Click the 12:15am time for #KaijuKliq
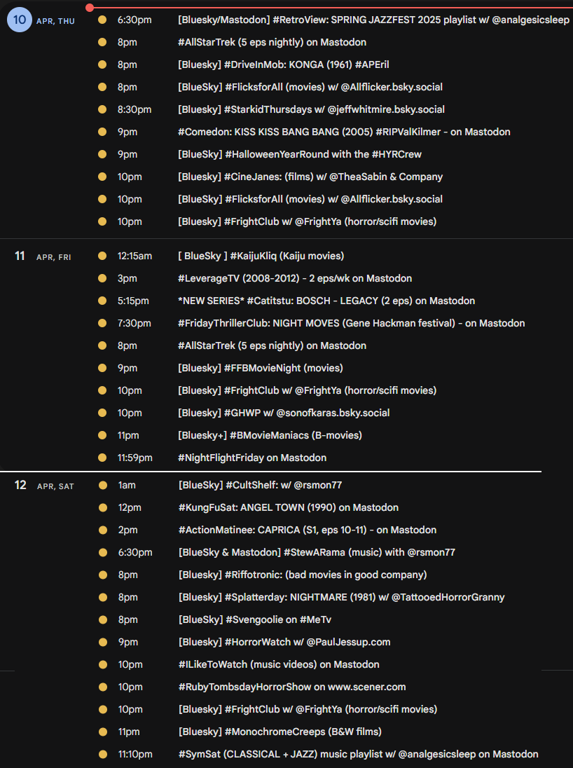 click(x=134, y=256)
